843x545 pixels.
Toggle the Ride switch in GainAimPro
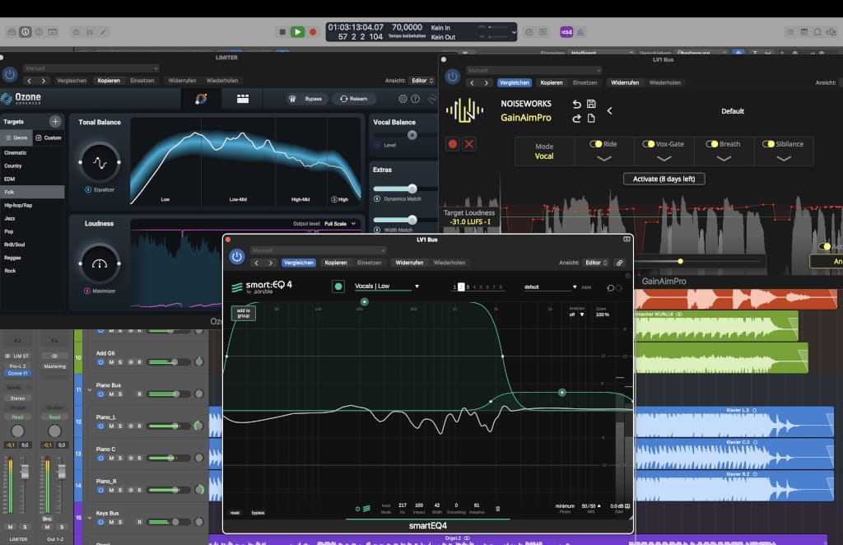(596, 144)
